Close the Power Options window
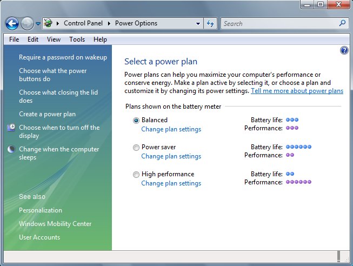Image resolution: width=353 pixels, height=266 pixels. (338, 4)
